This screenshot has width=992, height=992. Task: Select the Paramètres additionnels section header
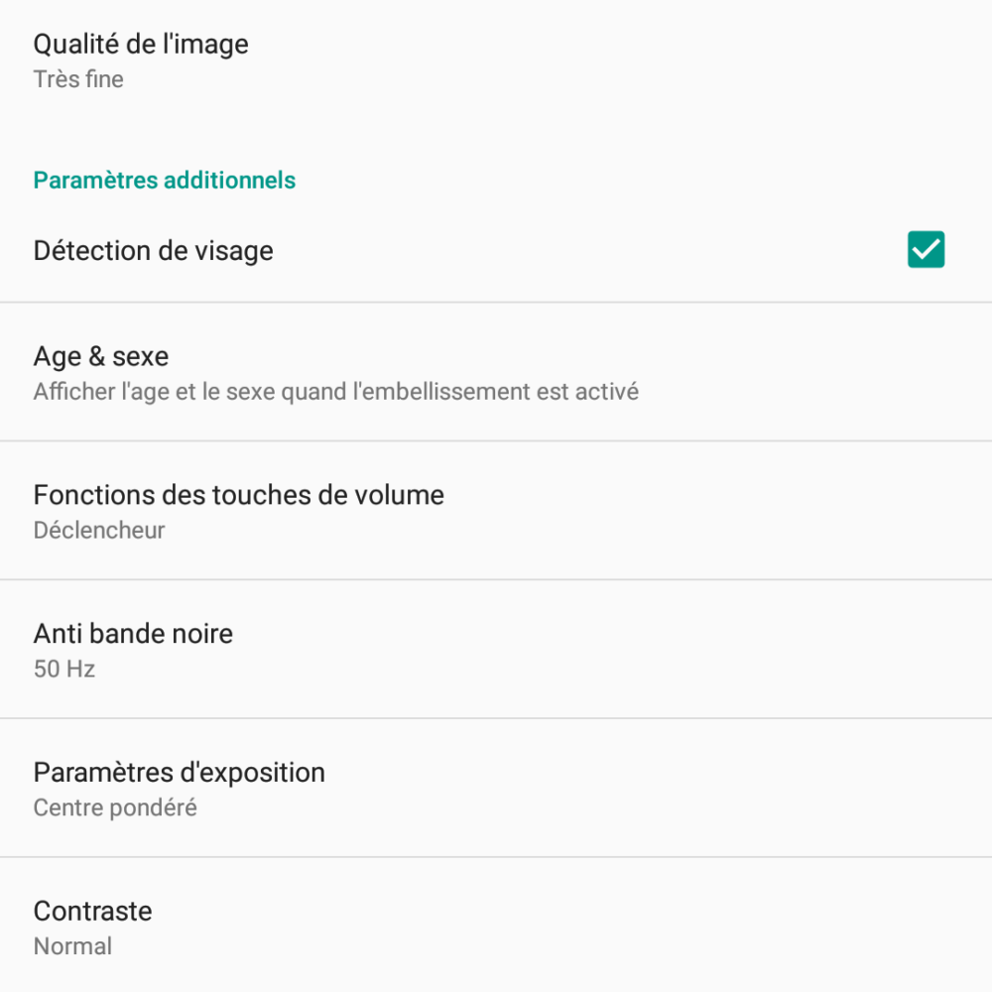coord(165,181)
